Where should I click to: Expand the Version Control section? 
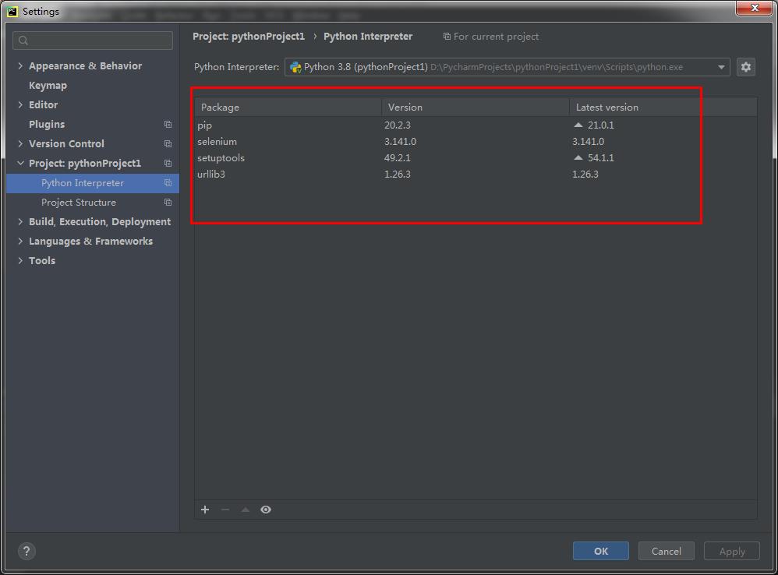point(20,143)
